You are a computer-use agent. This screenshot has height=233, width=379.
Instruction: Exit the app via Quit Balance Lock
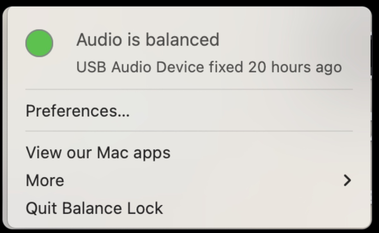[94, 208]
